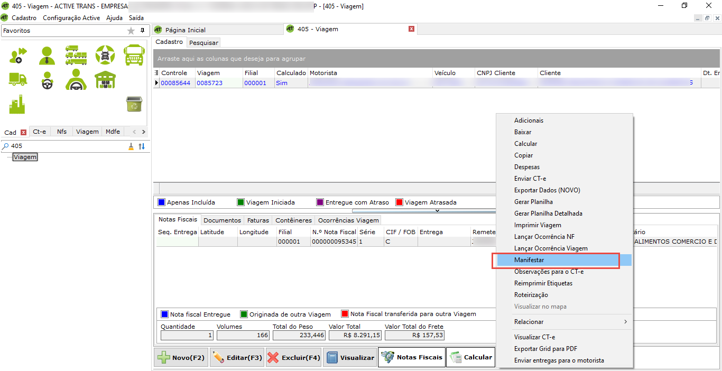
Task: Open the businessman with tie favorite icon
Action: 47,55
